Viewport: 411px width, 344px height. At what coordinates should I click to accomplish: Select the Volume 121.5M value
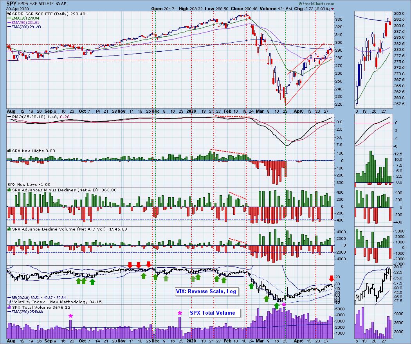[276, 9]
